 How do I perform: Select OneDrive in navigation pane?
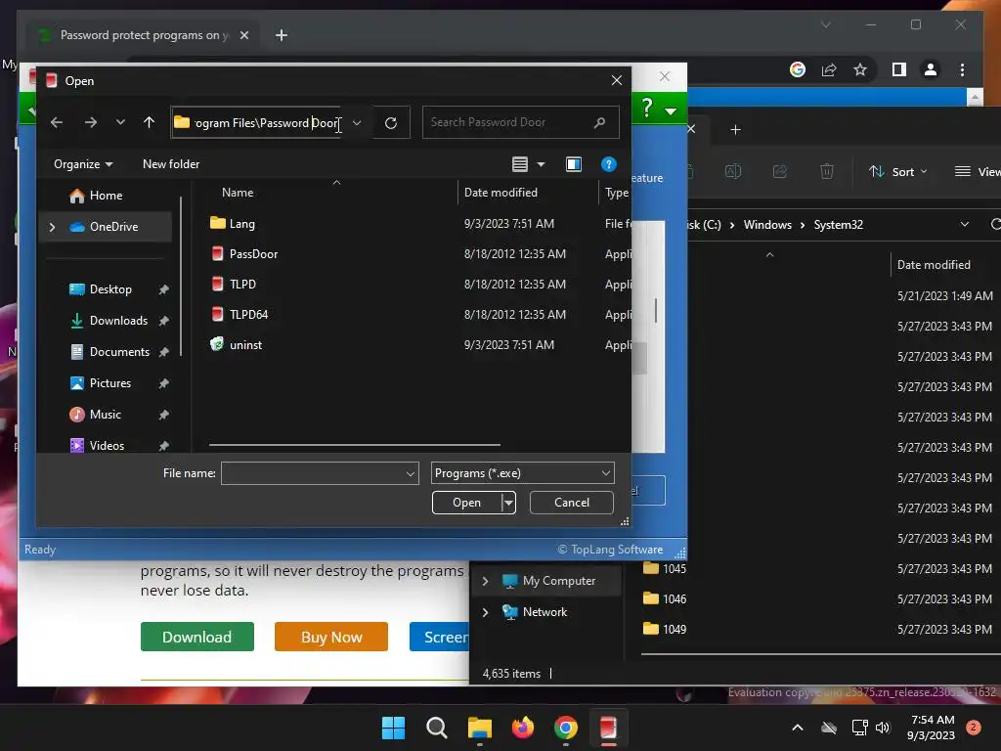[x=113, y=227]
